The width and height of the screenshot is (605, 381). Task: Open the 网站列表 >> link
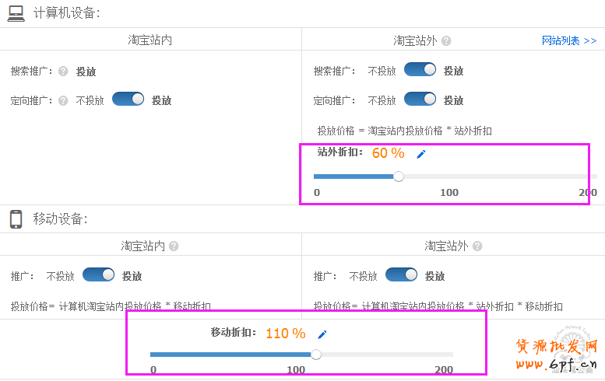[x=568, y=40]
